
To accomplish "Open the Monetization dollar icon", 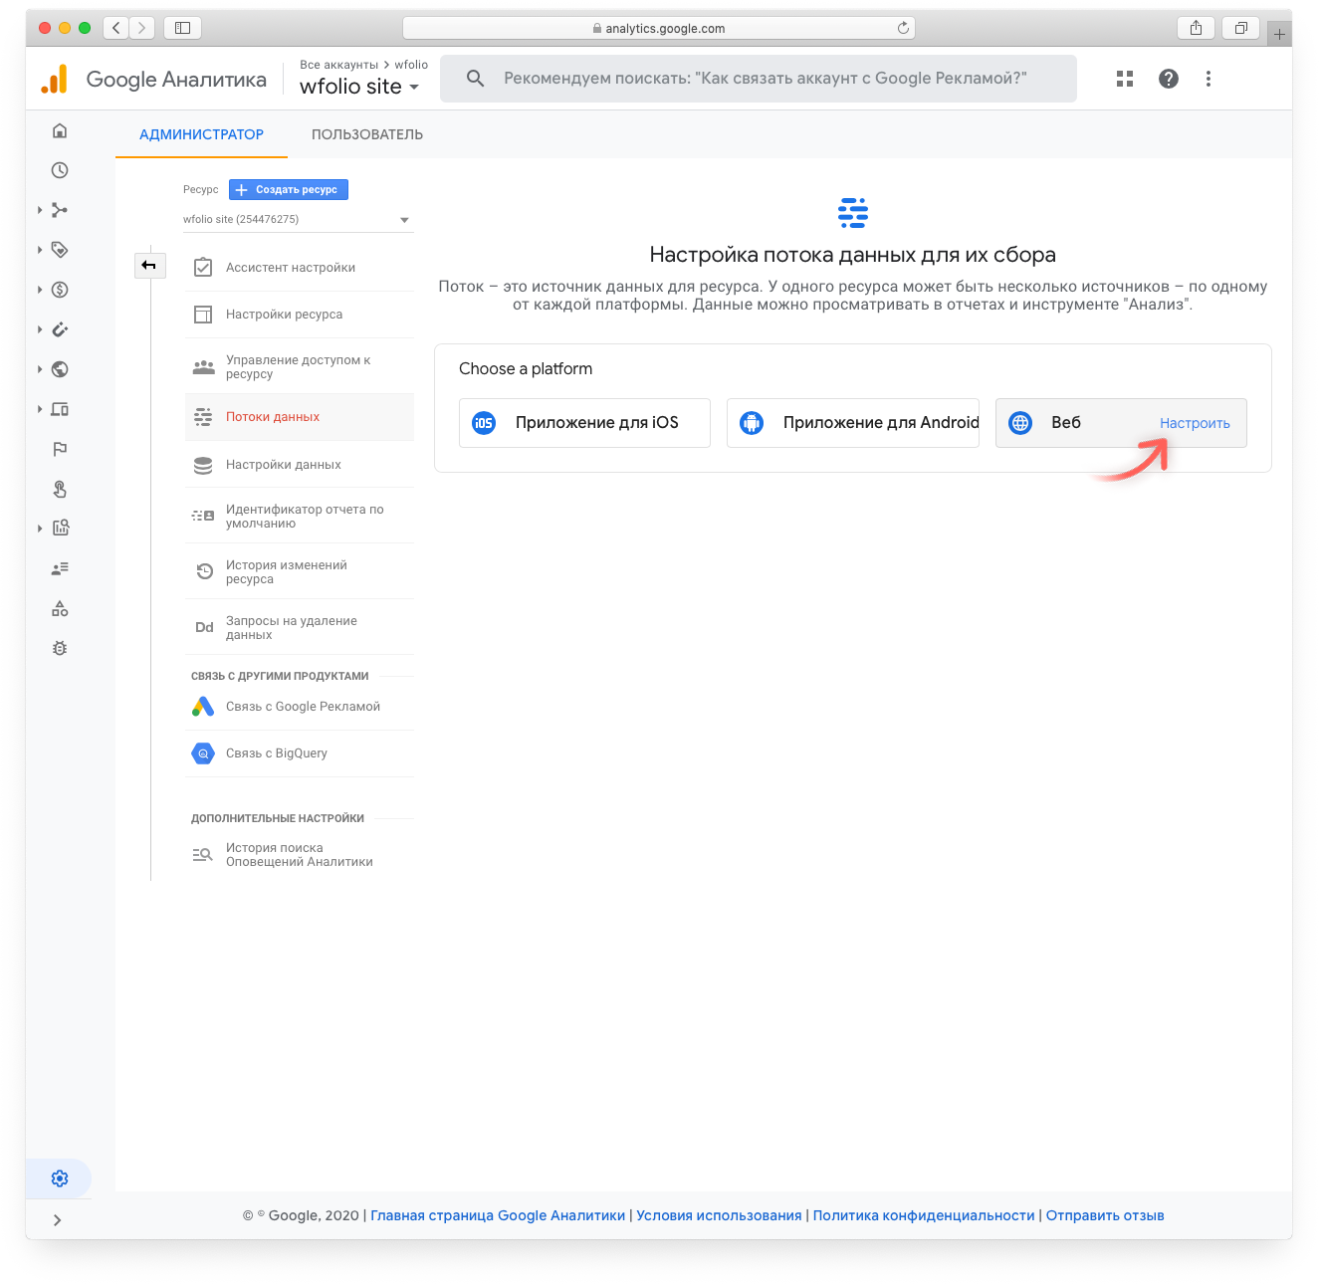I will tap(60, 290).
